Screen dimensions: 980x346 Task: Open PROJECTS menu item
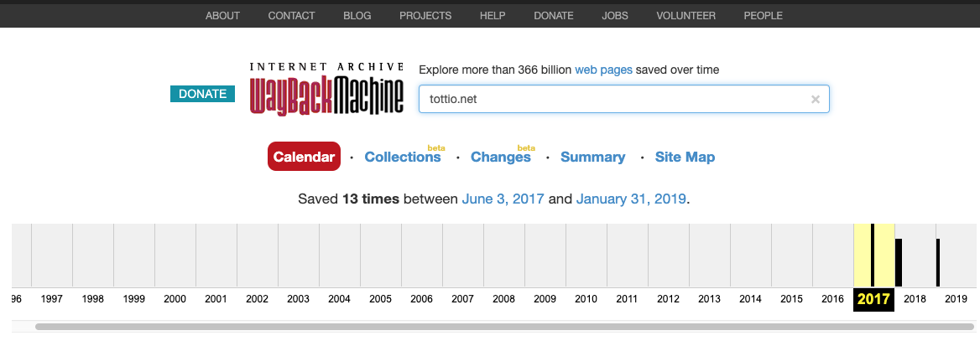[x=425, y=16]
